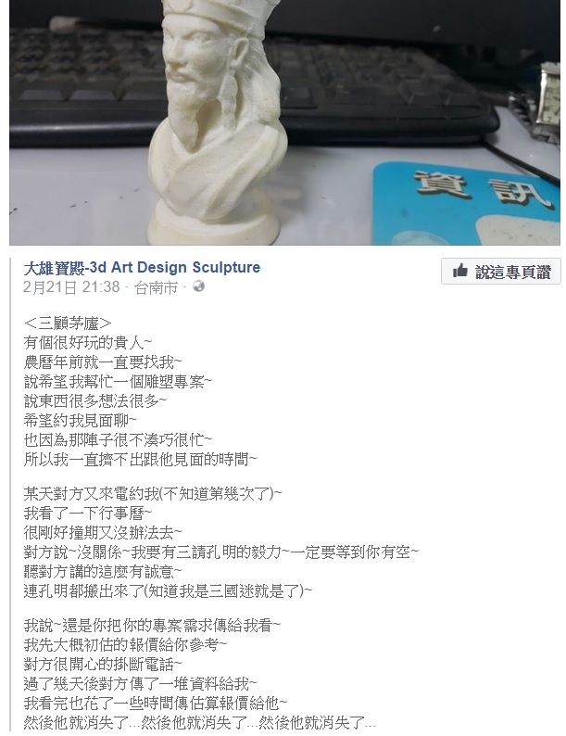Screen dimensions: 566x736
Task: Click the line 農曆年前就一直要找我~
Action: pos(103,362)
